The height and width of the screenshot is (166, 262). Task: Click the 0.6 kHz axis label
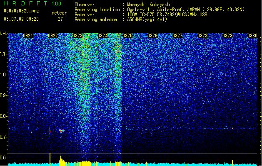(4, 158)
